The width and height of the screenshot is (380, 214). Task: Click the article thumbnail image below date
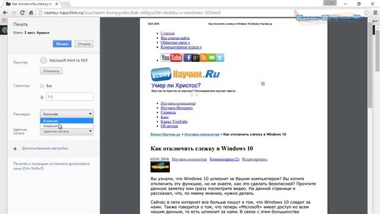(x=160, y=167)
